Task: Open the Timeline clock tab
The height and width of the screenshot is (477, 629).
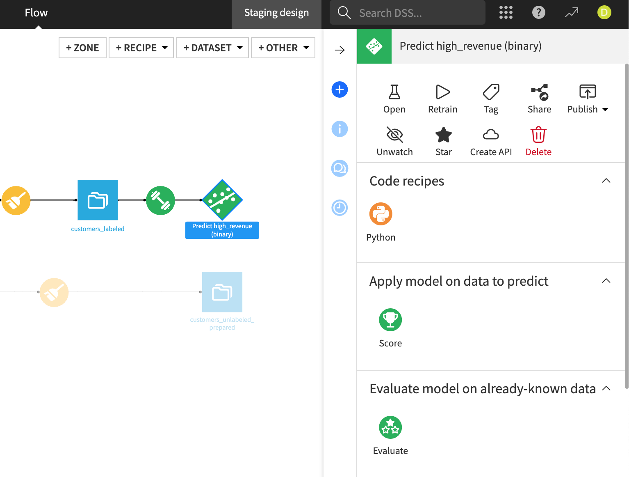Action: [340, 208]
